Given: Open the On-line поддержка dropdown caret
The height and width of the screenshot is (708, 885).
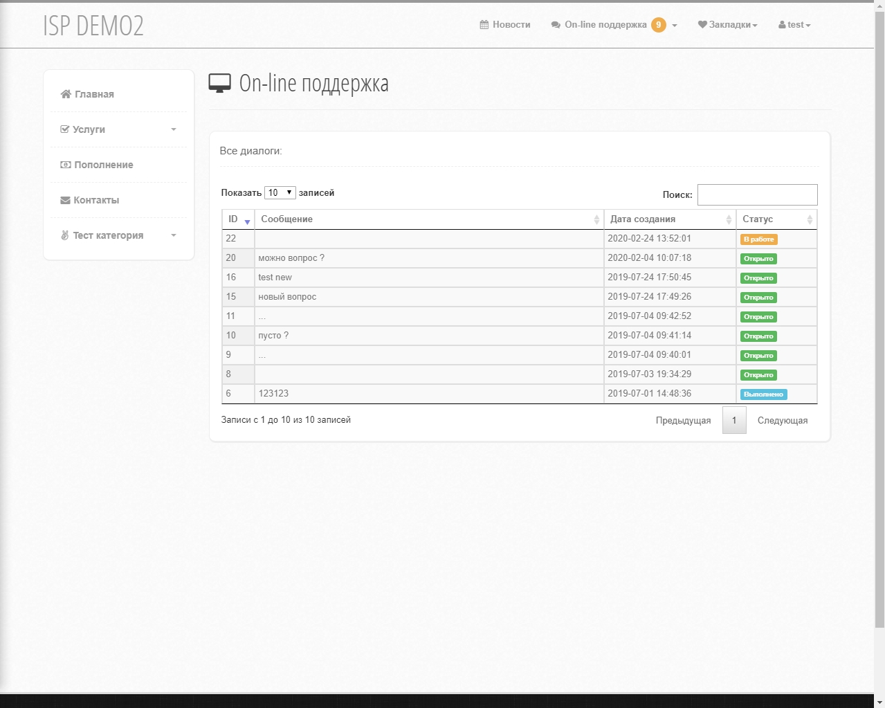Looking at the screenshot, I should click(675, 26).
